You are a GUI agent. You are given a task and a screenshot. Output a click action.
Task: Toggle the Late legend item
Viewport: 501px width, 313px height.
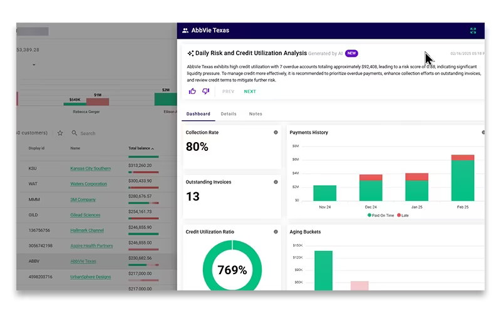pyautogui.click(x=403, y=215)
